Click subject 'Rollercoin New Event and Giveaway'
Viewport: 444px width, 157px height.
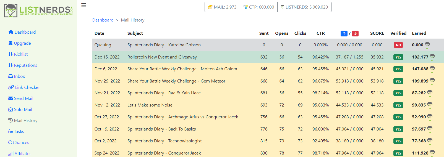click(162, 57)
